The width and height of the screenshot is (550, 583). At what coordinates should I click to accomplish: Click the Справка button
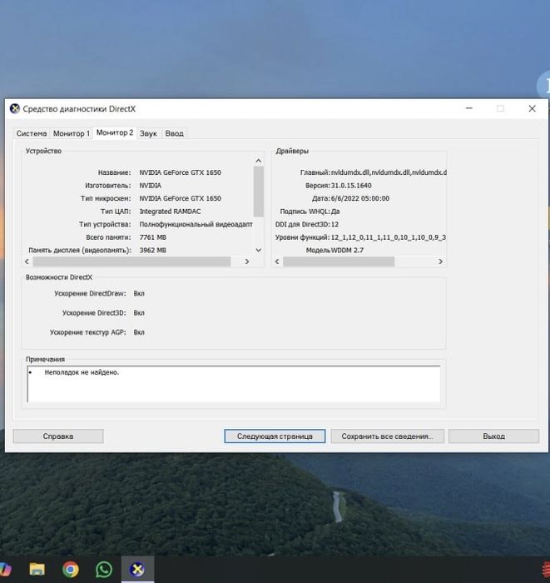tap(58, 436)
